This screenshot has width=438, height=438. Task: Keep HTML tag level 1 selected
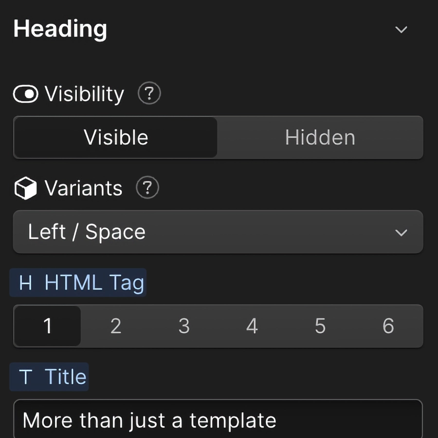pos(47,326)
